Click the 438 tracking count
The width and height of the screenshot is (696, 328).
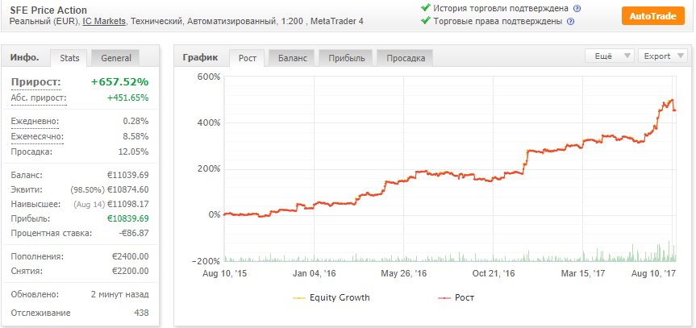coord(141,313)
